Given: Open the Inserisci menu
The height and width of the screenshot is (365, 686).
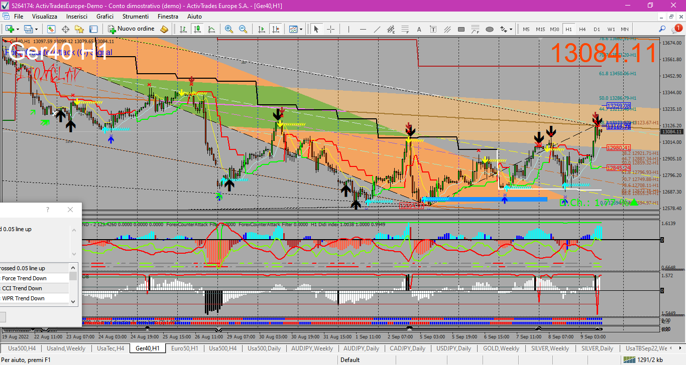Looking at the screenshot, I should pos(77,17).
